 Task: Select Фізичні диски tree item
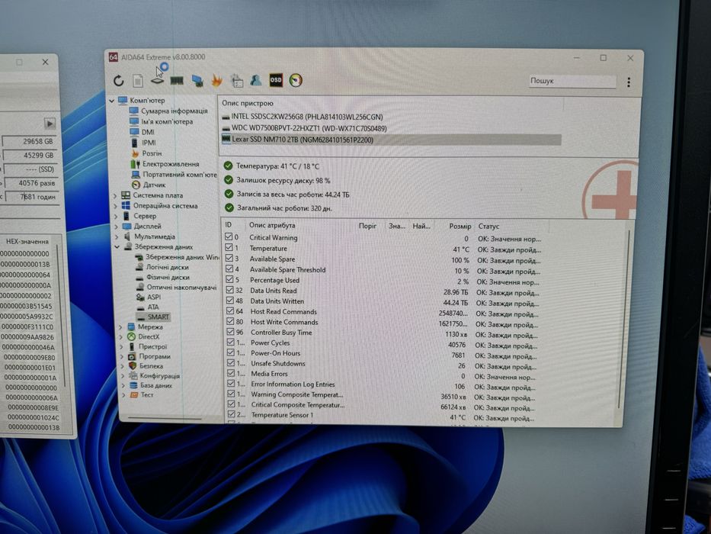pyautogui.click(x=168, y=277)
